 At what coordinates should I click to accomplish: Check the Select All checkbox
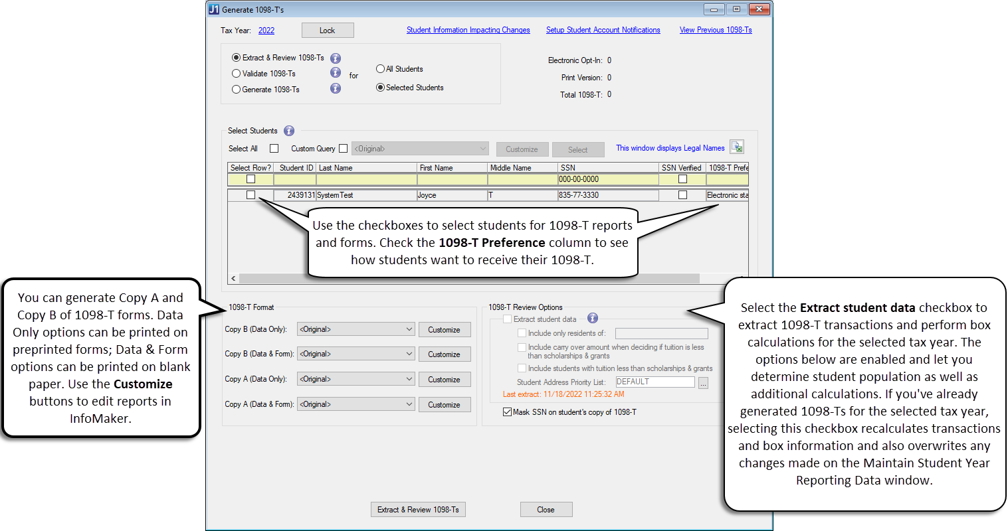coord(274,149)
